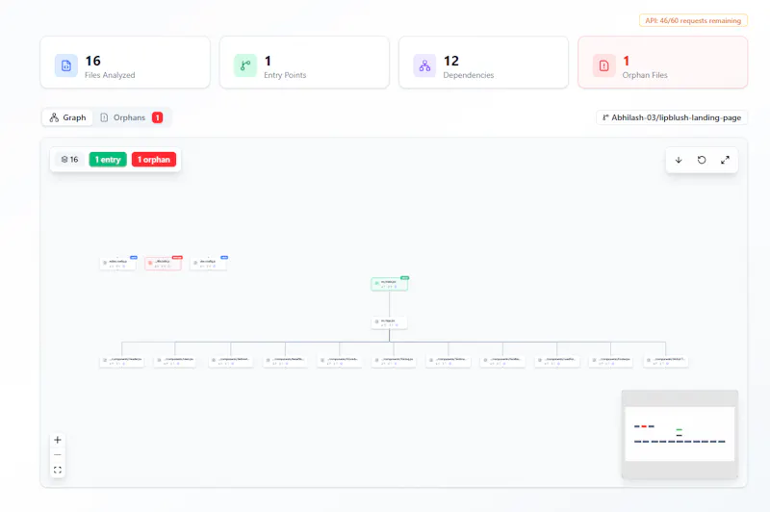Open the Orphans tab
Viewport: 770px width, 512px height.
[131, 117]
